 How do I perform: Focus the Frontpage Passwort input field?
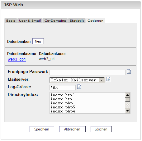(88, 72)
